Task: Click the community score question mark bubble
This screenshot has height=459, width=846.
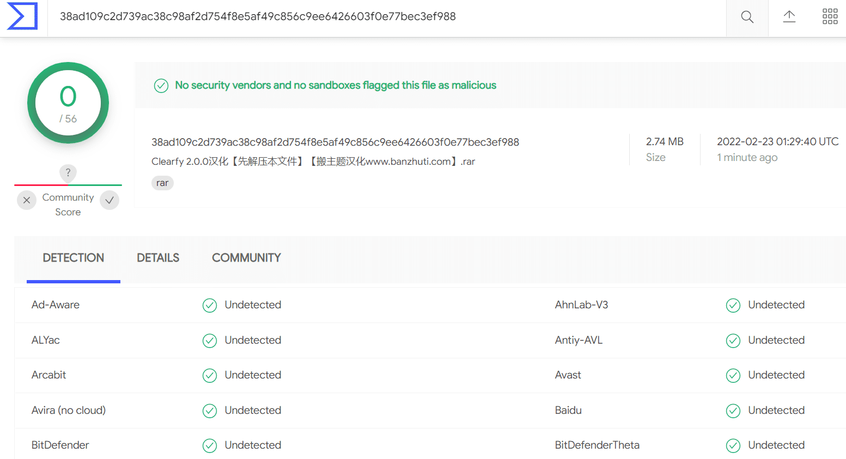Action: coord(68,173)
